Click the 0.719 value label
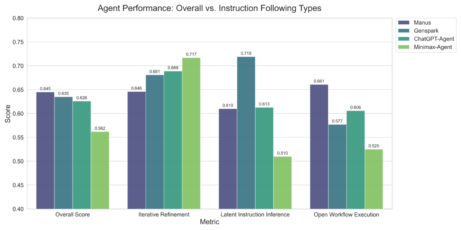This screenshot has width=461, height=230. 246,54
